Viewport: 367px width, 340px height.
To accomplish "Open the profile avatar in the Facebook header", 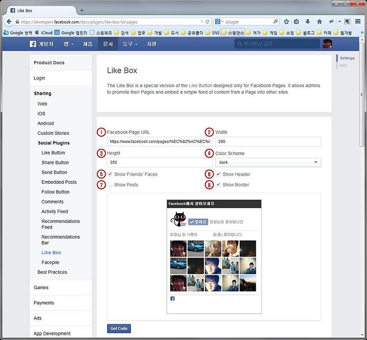I will pos(327,44).
